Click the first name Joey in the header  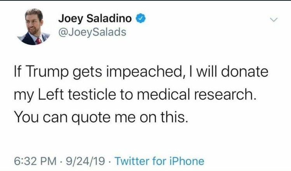pos(68,18)
